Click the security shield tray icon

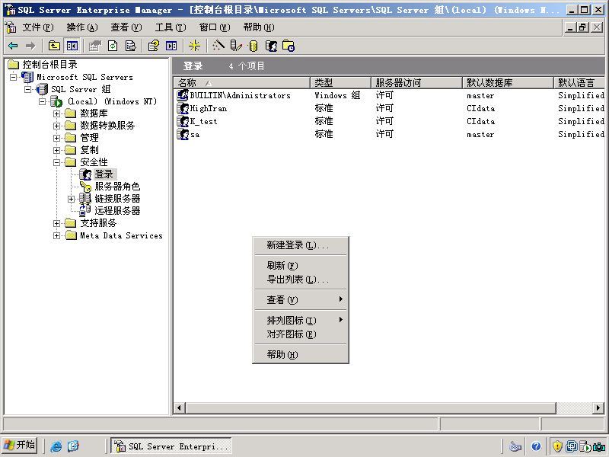[x=557, y=446]
